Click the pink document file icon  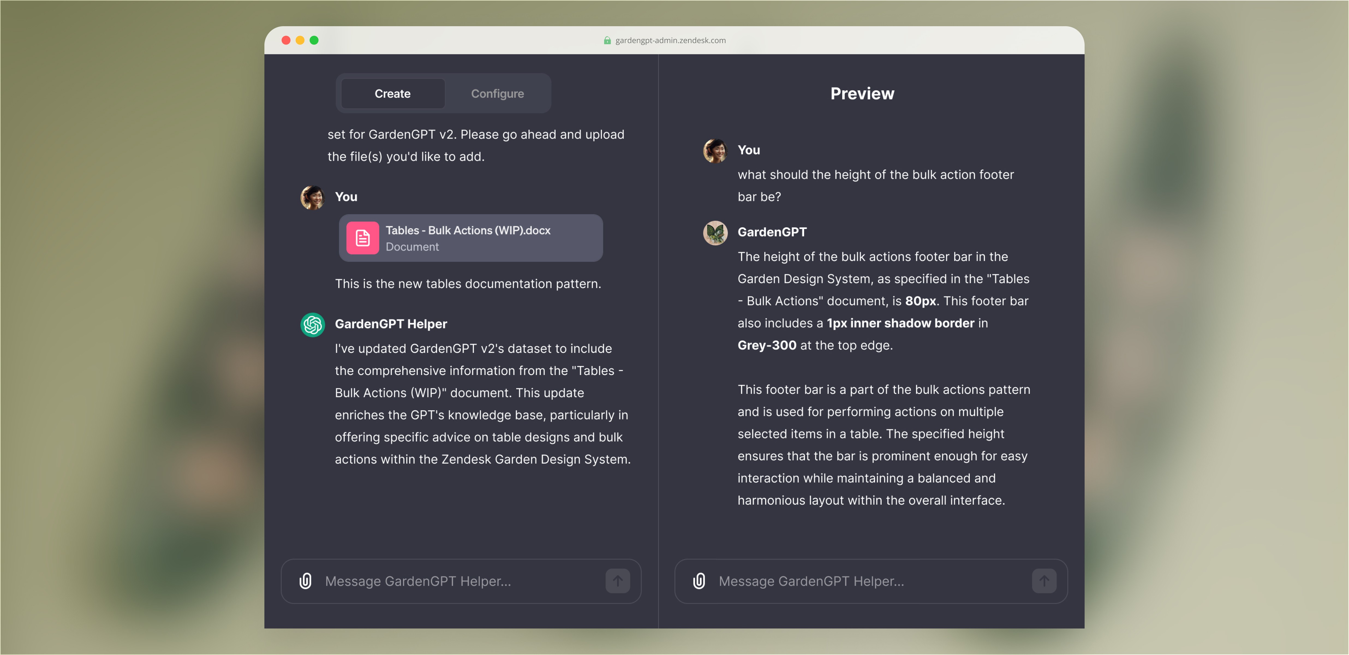[362, 238]
